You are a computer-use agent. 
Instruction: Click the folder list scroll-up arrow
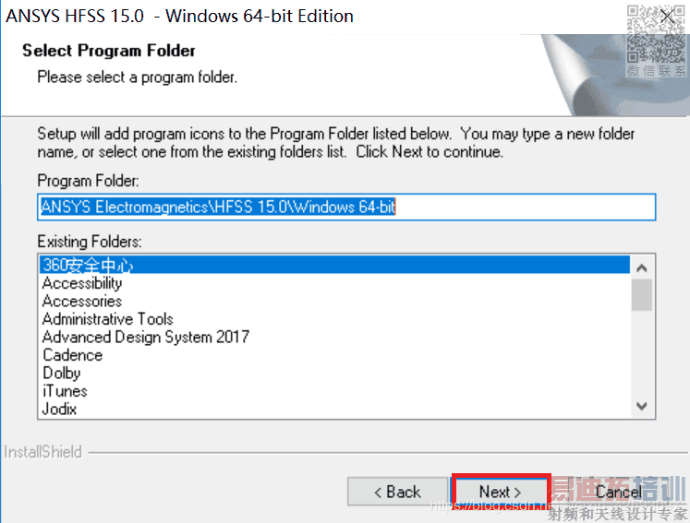pyautogui.click(x=642, y=267)
